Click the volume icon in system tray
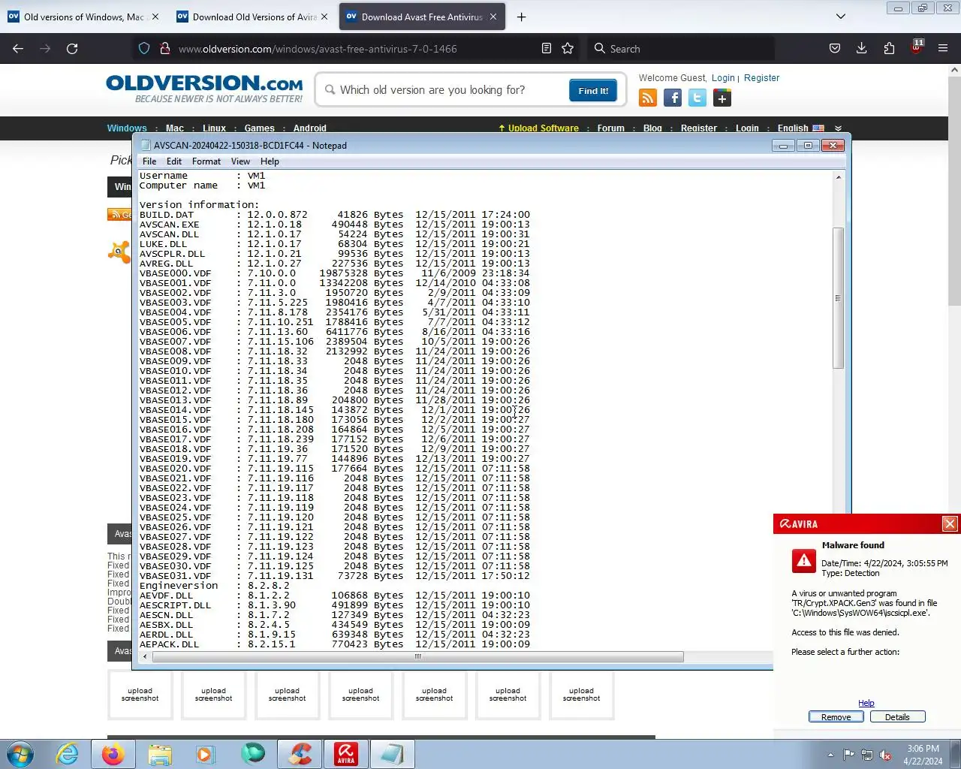The width and height of the screenshot is (961, 769). 885,755
